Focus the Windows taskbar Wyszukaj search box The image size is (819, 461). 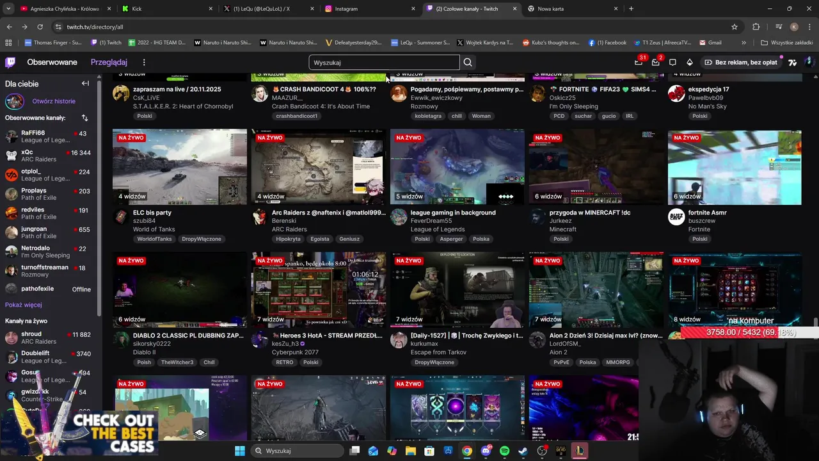tap(297, 451)
